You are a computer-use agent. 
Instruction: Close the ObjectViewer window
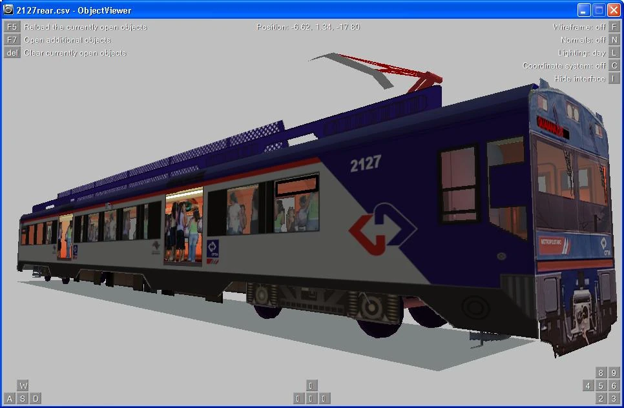click(x=614, y=10)
